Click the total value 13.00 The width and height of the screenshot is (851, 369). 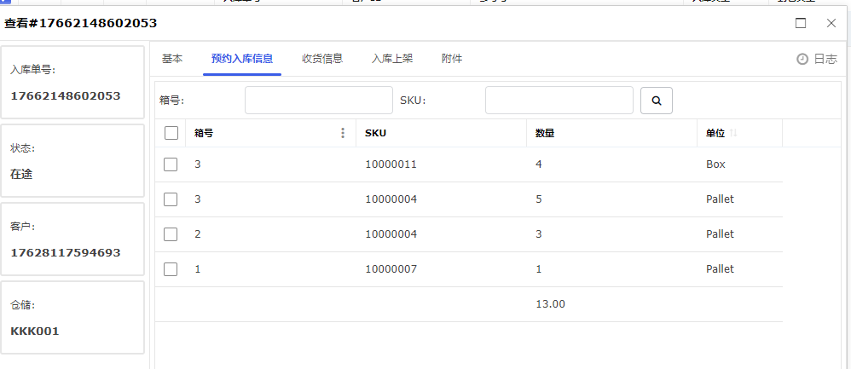[550, 304]
